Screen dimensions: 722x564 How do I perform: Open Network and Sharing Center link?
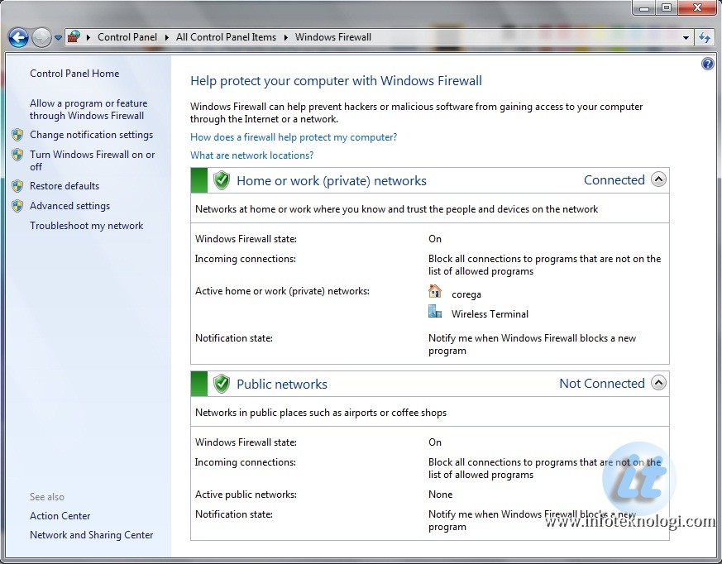tap(91, 534)
